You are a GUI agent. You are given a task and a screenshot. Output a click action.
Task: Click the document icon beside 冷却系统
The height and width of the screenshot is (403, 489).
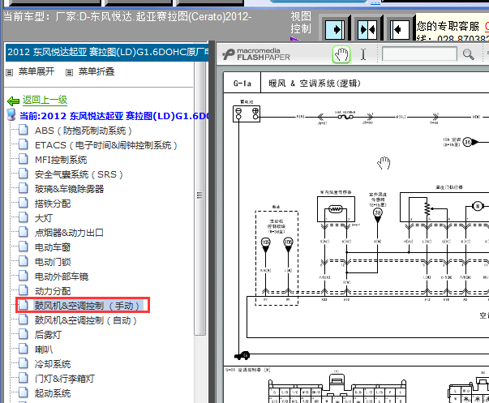[x=23, y=363]
